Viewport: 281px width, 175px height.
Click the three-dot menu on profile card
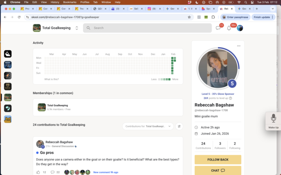click(x=238, y=46)
